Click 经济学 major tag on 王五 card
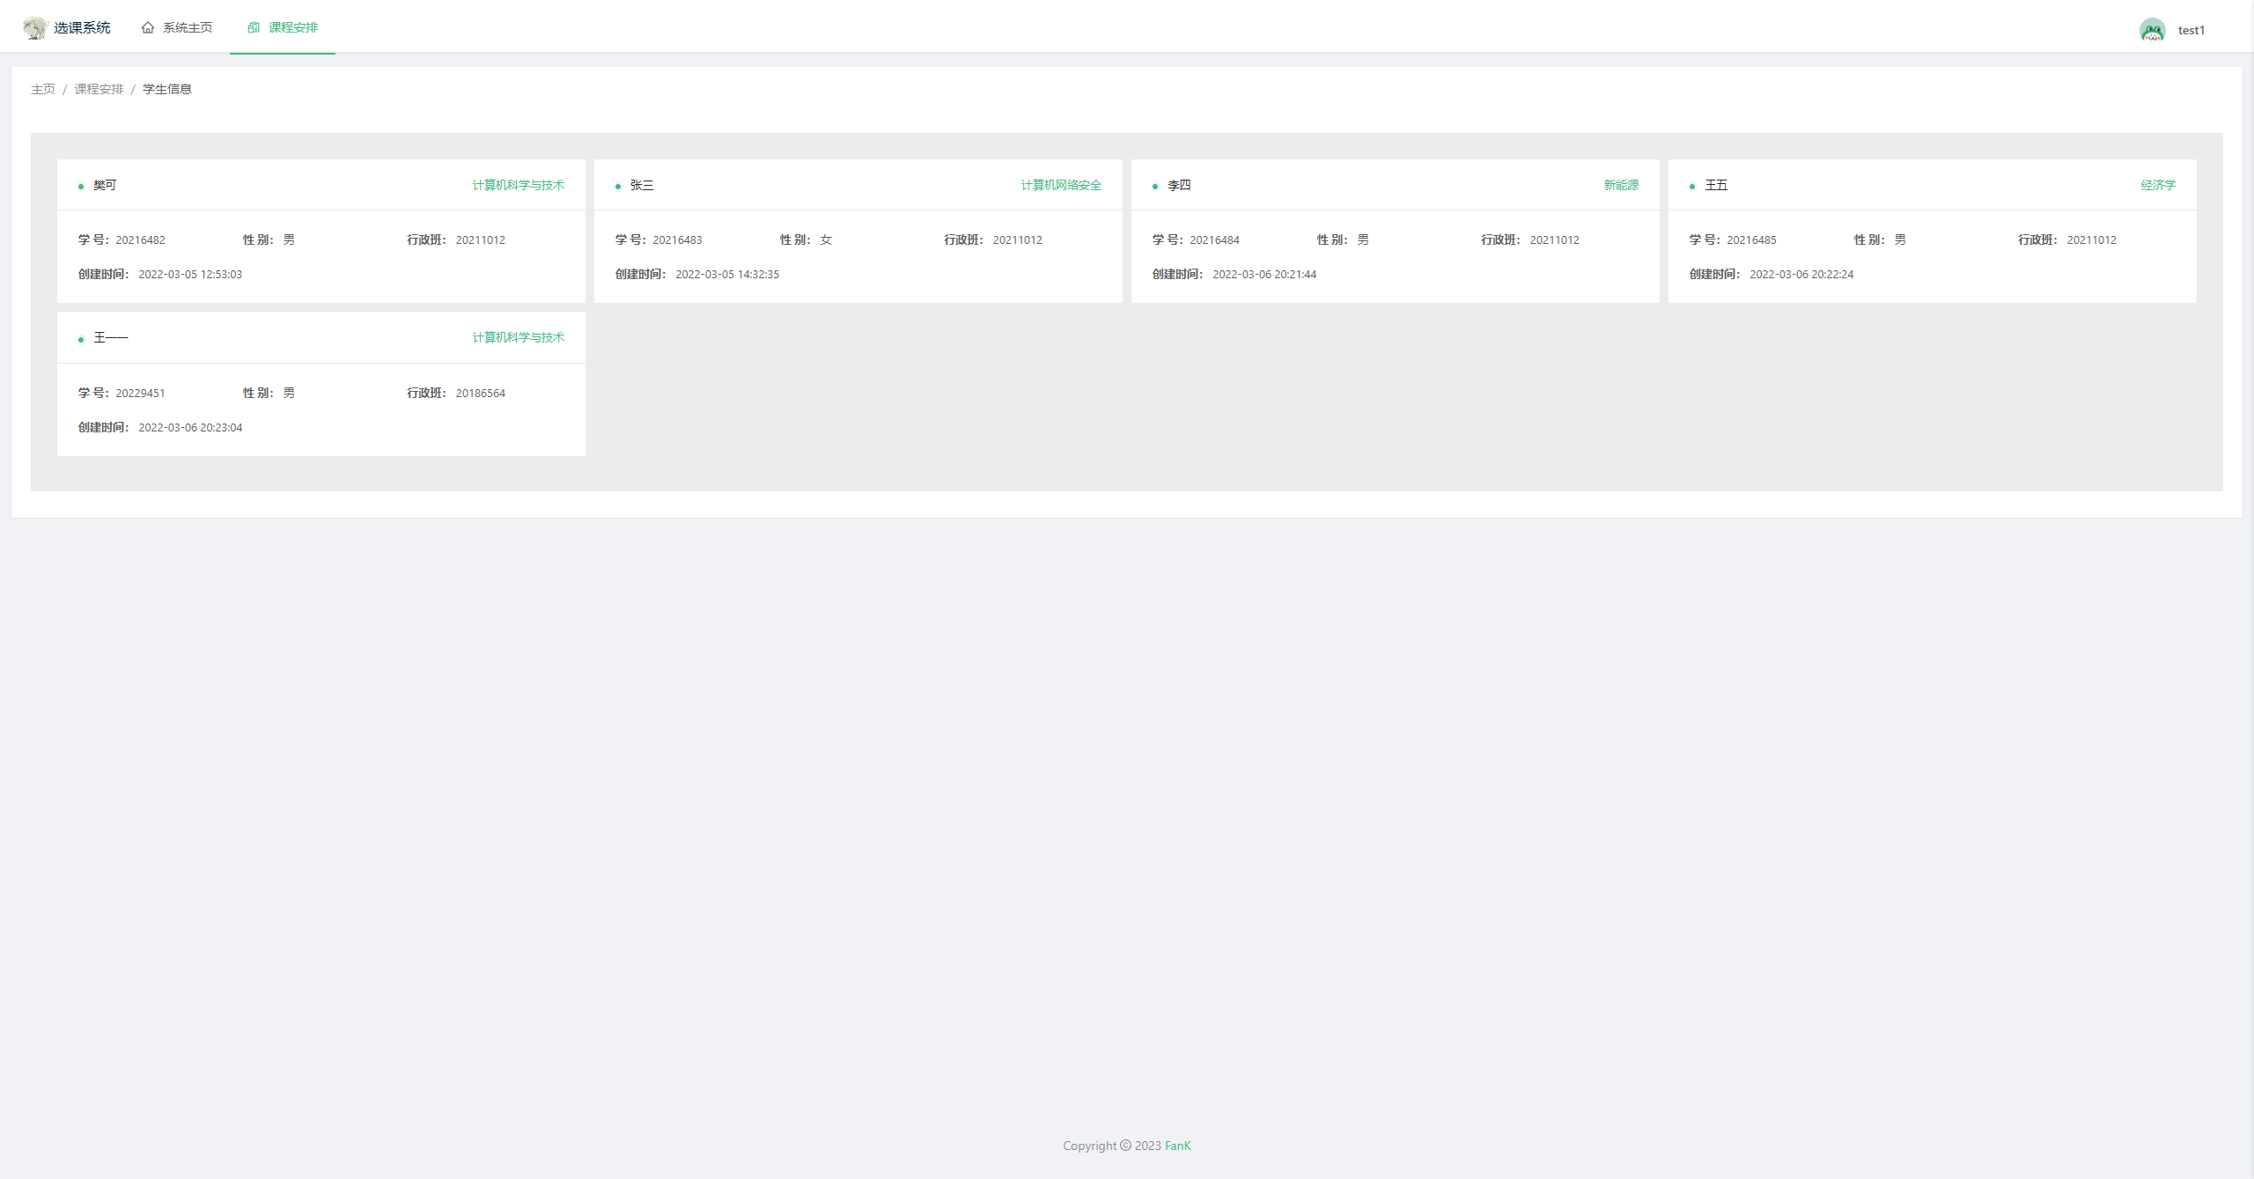Screen dimensions: 2254x1179 tap(2158, 185)
